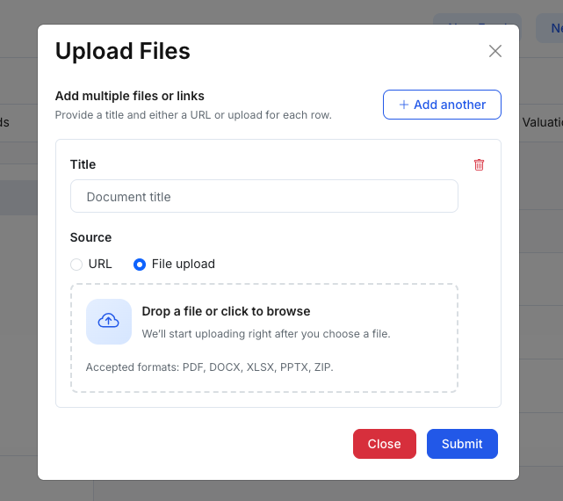Viewport: 563px width, 501px height.
Task: Click the 'Source' section label
Action: [x=90, y=237]
